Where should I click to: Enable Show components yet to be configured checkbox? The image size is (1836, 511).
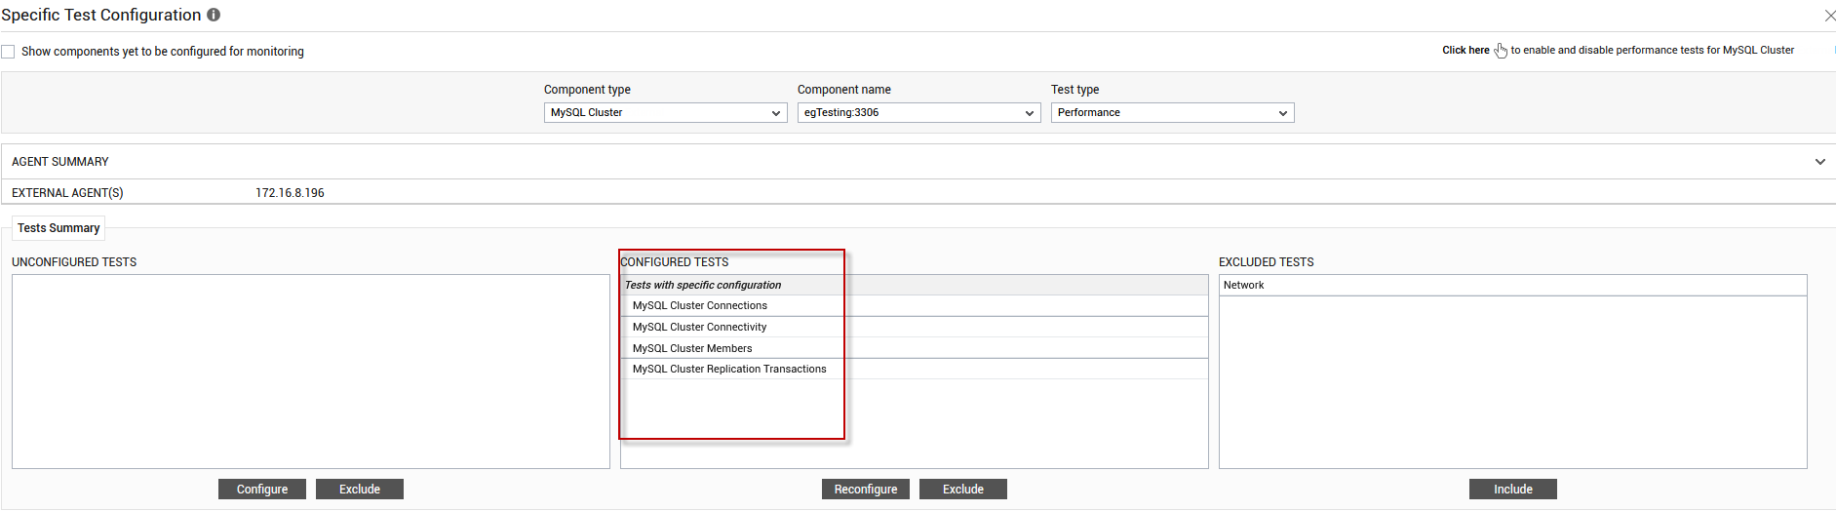(8, 52)
